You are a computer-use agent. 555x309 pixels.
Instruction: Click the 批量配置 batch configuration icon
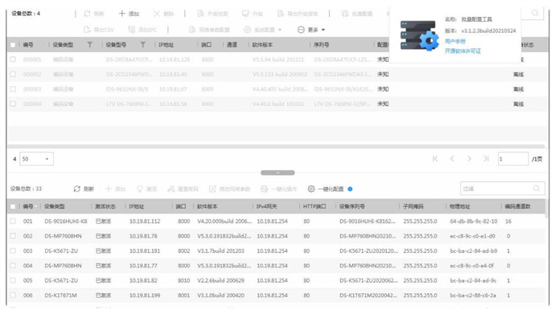click(345, 14)
